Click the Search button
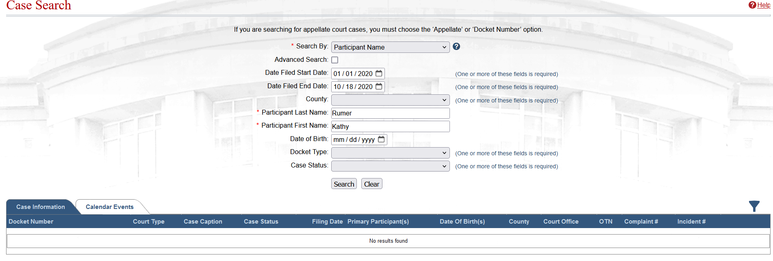Viewport: 773px width, 261px height. (344, 184)
